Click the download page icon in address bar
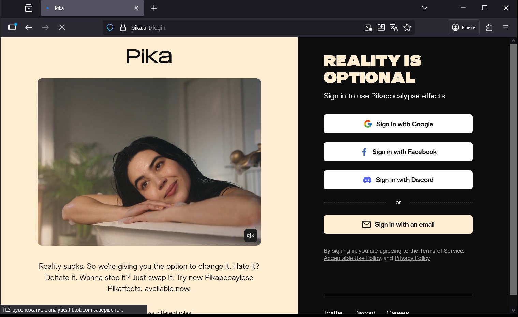Viewport: 518px width, 317px height. (x=381, y=28)
